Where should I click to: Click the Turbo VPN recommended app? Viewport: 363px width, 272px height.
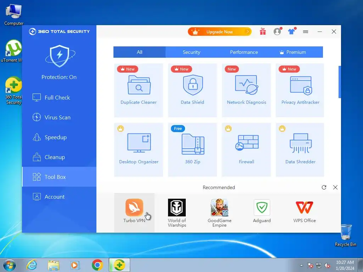(134, 212)
